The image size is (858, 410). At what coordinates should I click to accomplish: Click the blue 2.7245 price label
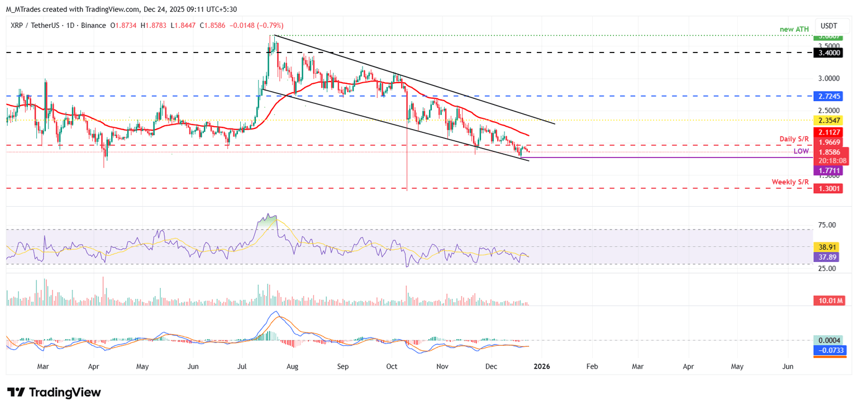828,96
